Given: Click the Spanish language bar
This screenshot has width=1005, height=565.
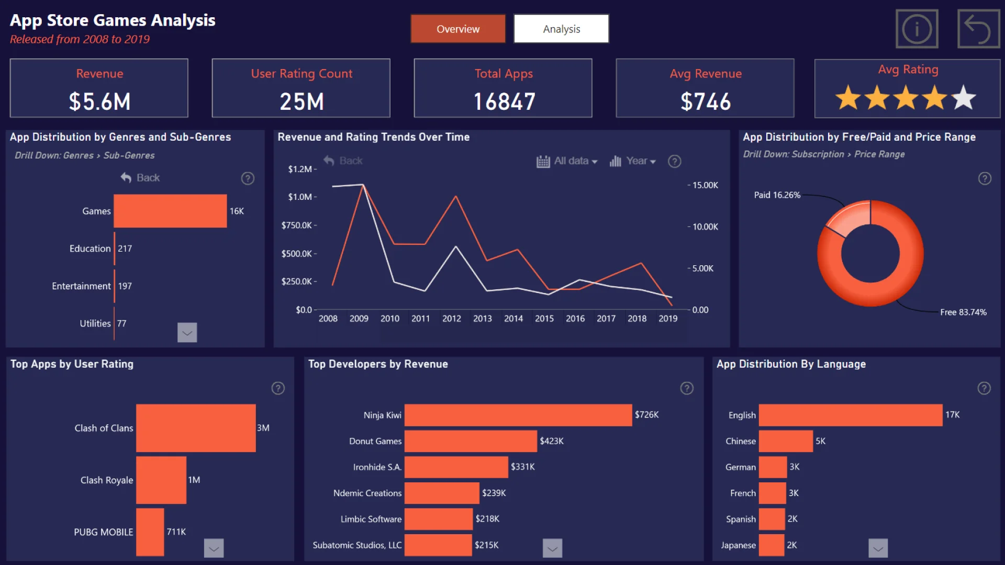Looking at the screenshot, I should coord(772,519).
